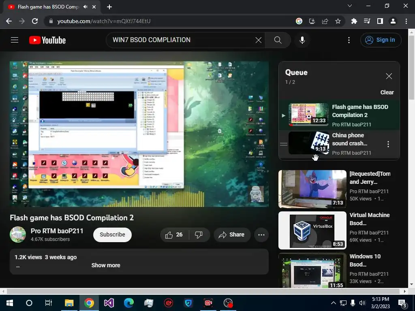
Task: Grab the reorder handle of China phone queue item
Action: click(283, 144)
